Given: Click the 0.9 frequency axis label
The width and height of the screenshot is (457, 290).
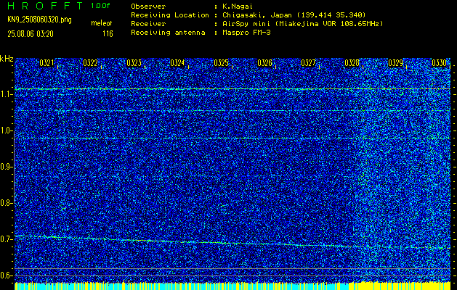Looking at the screenshot, I should (6, 167).
